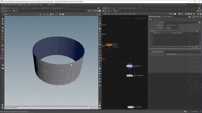Switch to the Geometry Spreadsheet tab
Viewport: 202px width, 113px height.
57,8
